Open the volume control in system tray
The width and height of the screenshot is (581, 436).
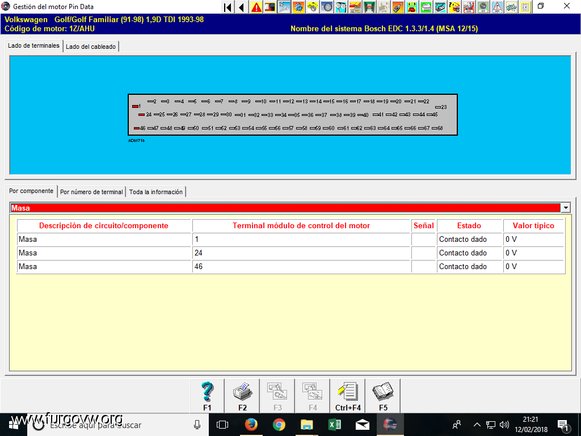tap(504, 425)
